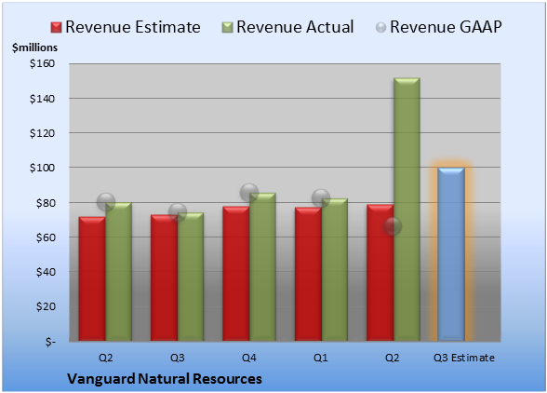
Task: Click the '$120' y-axis value
Action: [x=42, y=133]
